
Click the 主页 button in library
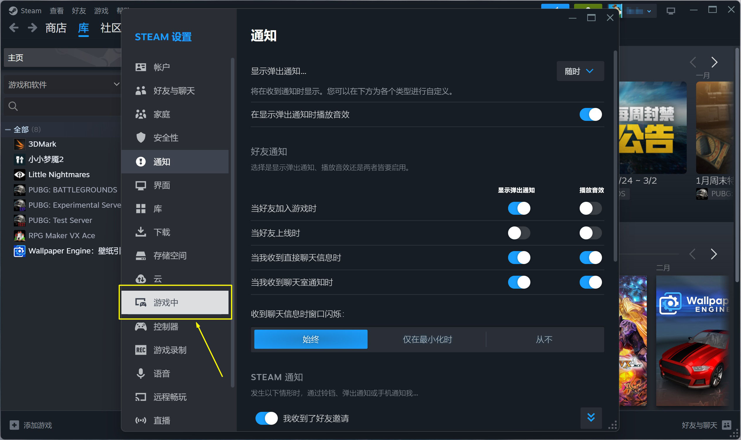click(x=62, y=57)
